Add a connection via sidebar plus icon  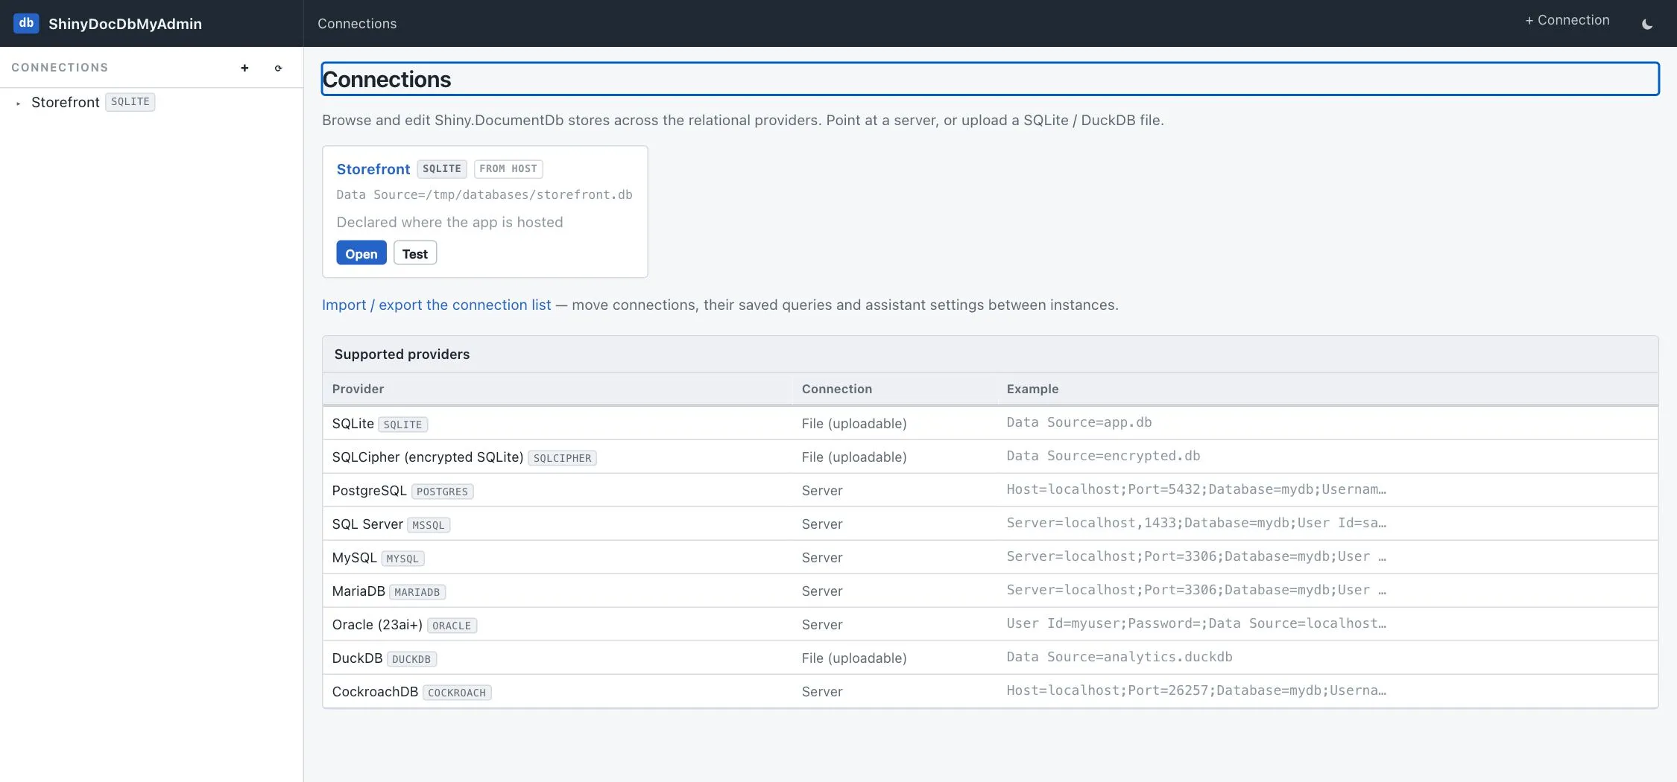click(x=244, y=68)
